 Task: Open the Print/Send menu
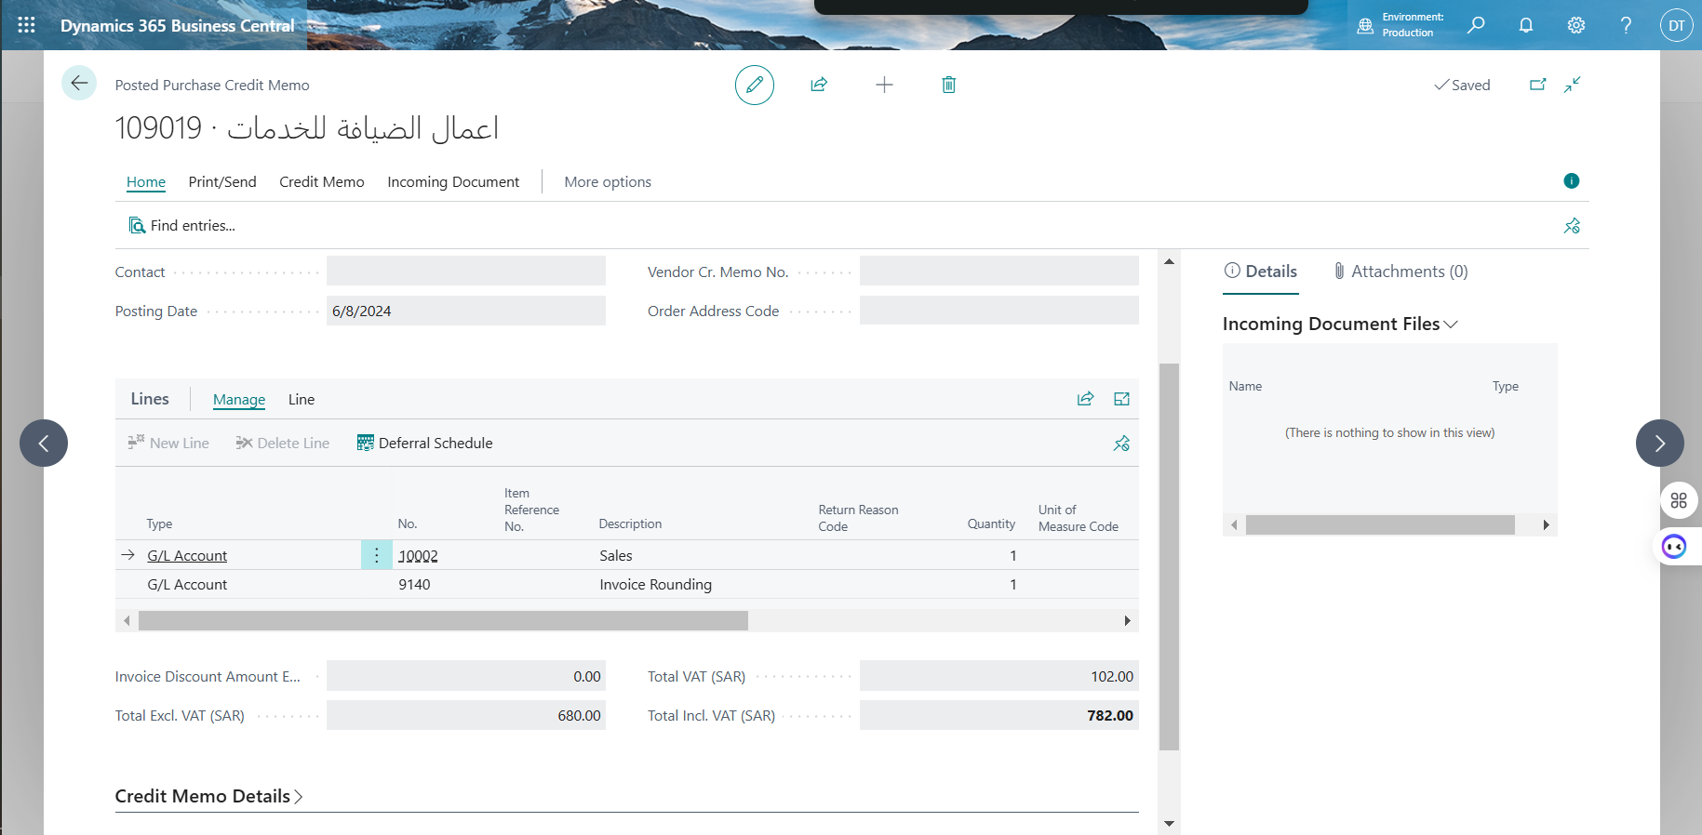(222, 181)
